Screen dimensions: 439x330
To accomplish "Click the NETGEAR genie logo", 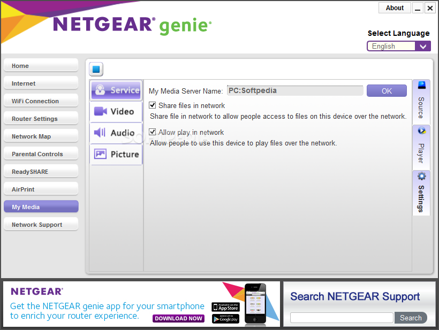I will [132, 26].
